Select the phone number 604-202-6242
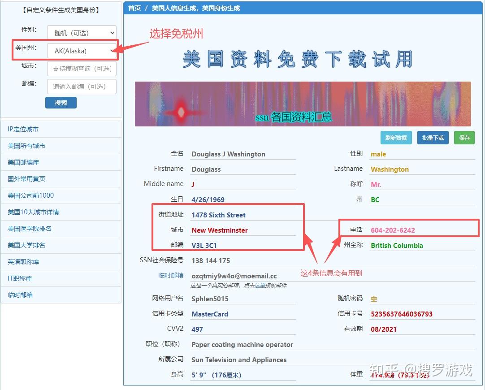Screen dimensions: 485x390 click(x=393, y=230)
